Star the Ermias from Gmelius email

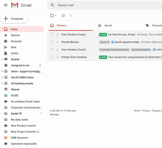coord(58,57)
